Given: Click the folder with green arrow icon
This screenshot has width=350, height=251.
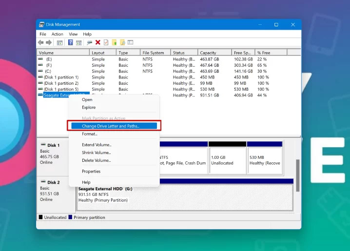Looking at the screenshot, I should [114, 42].
